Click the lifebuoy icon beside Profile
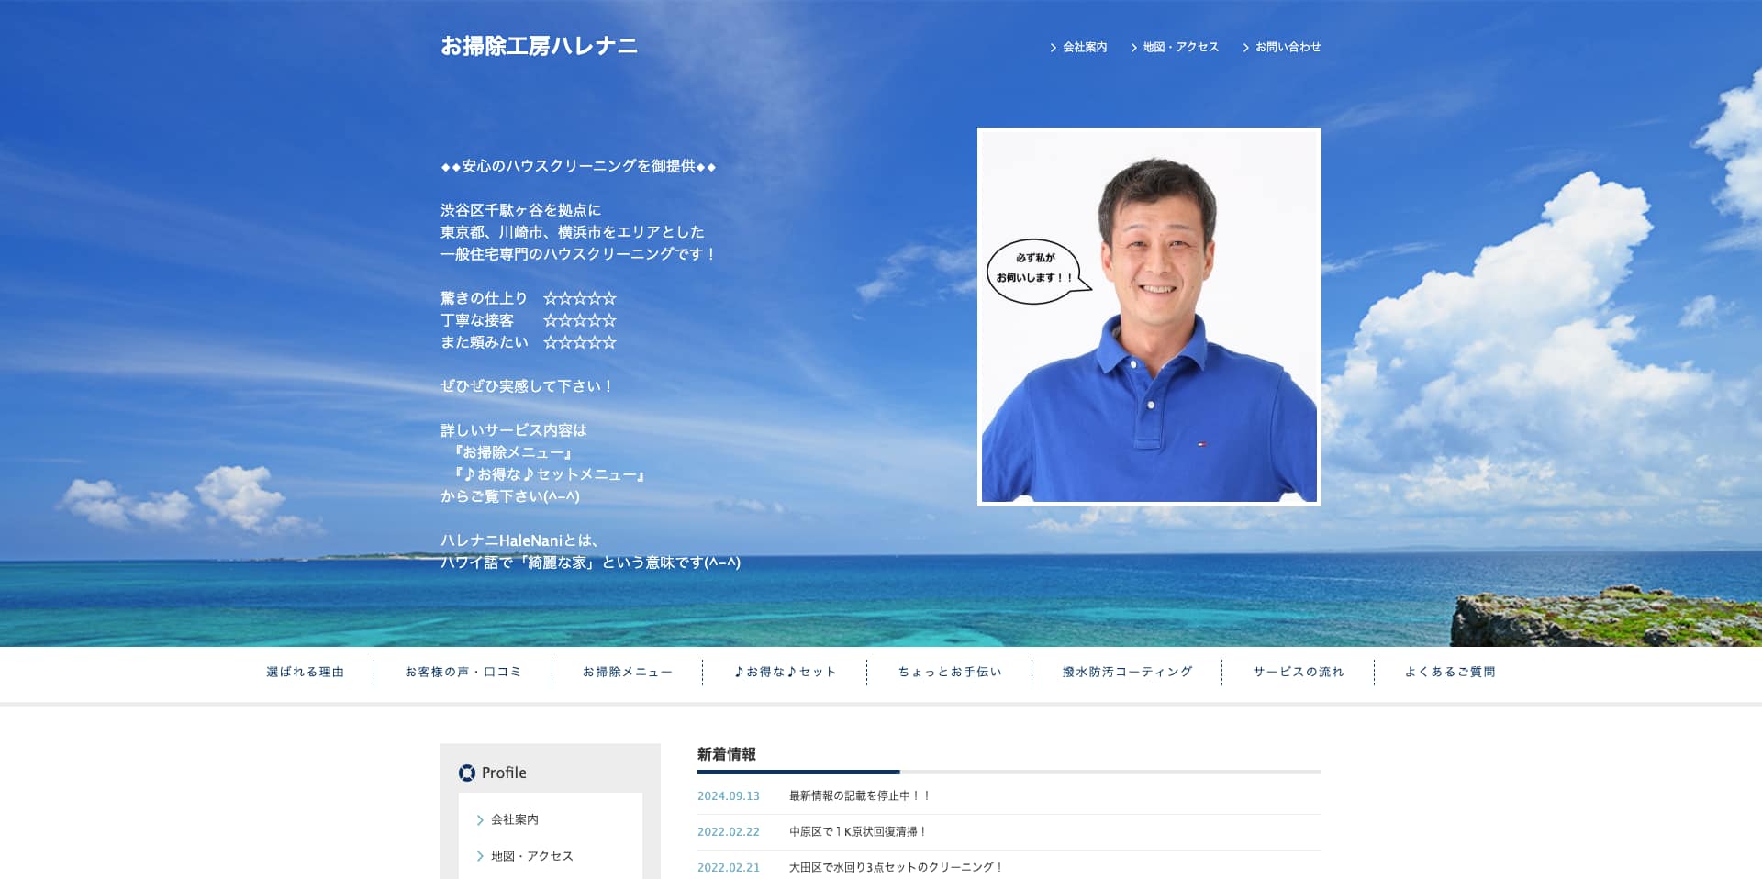The width and height of the screenshot is (1762, 879). [x=467, y=773]
